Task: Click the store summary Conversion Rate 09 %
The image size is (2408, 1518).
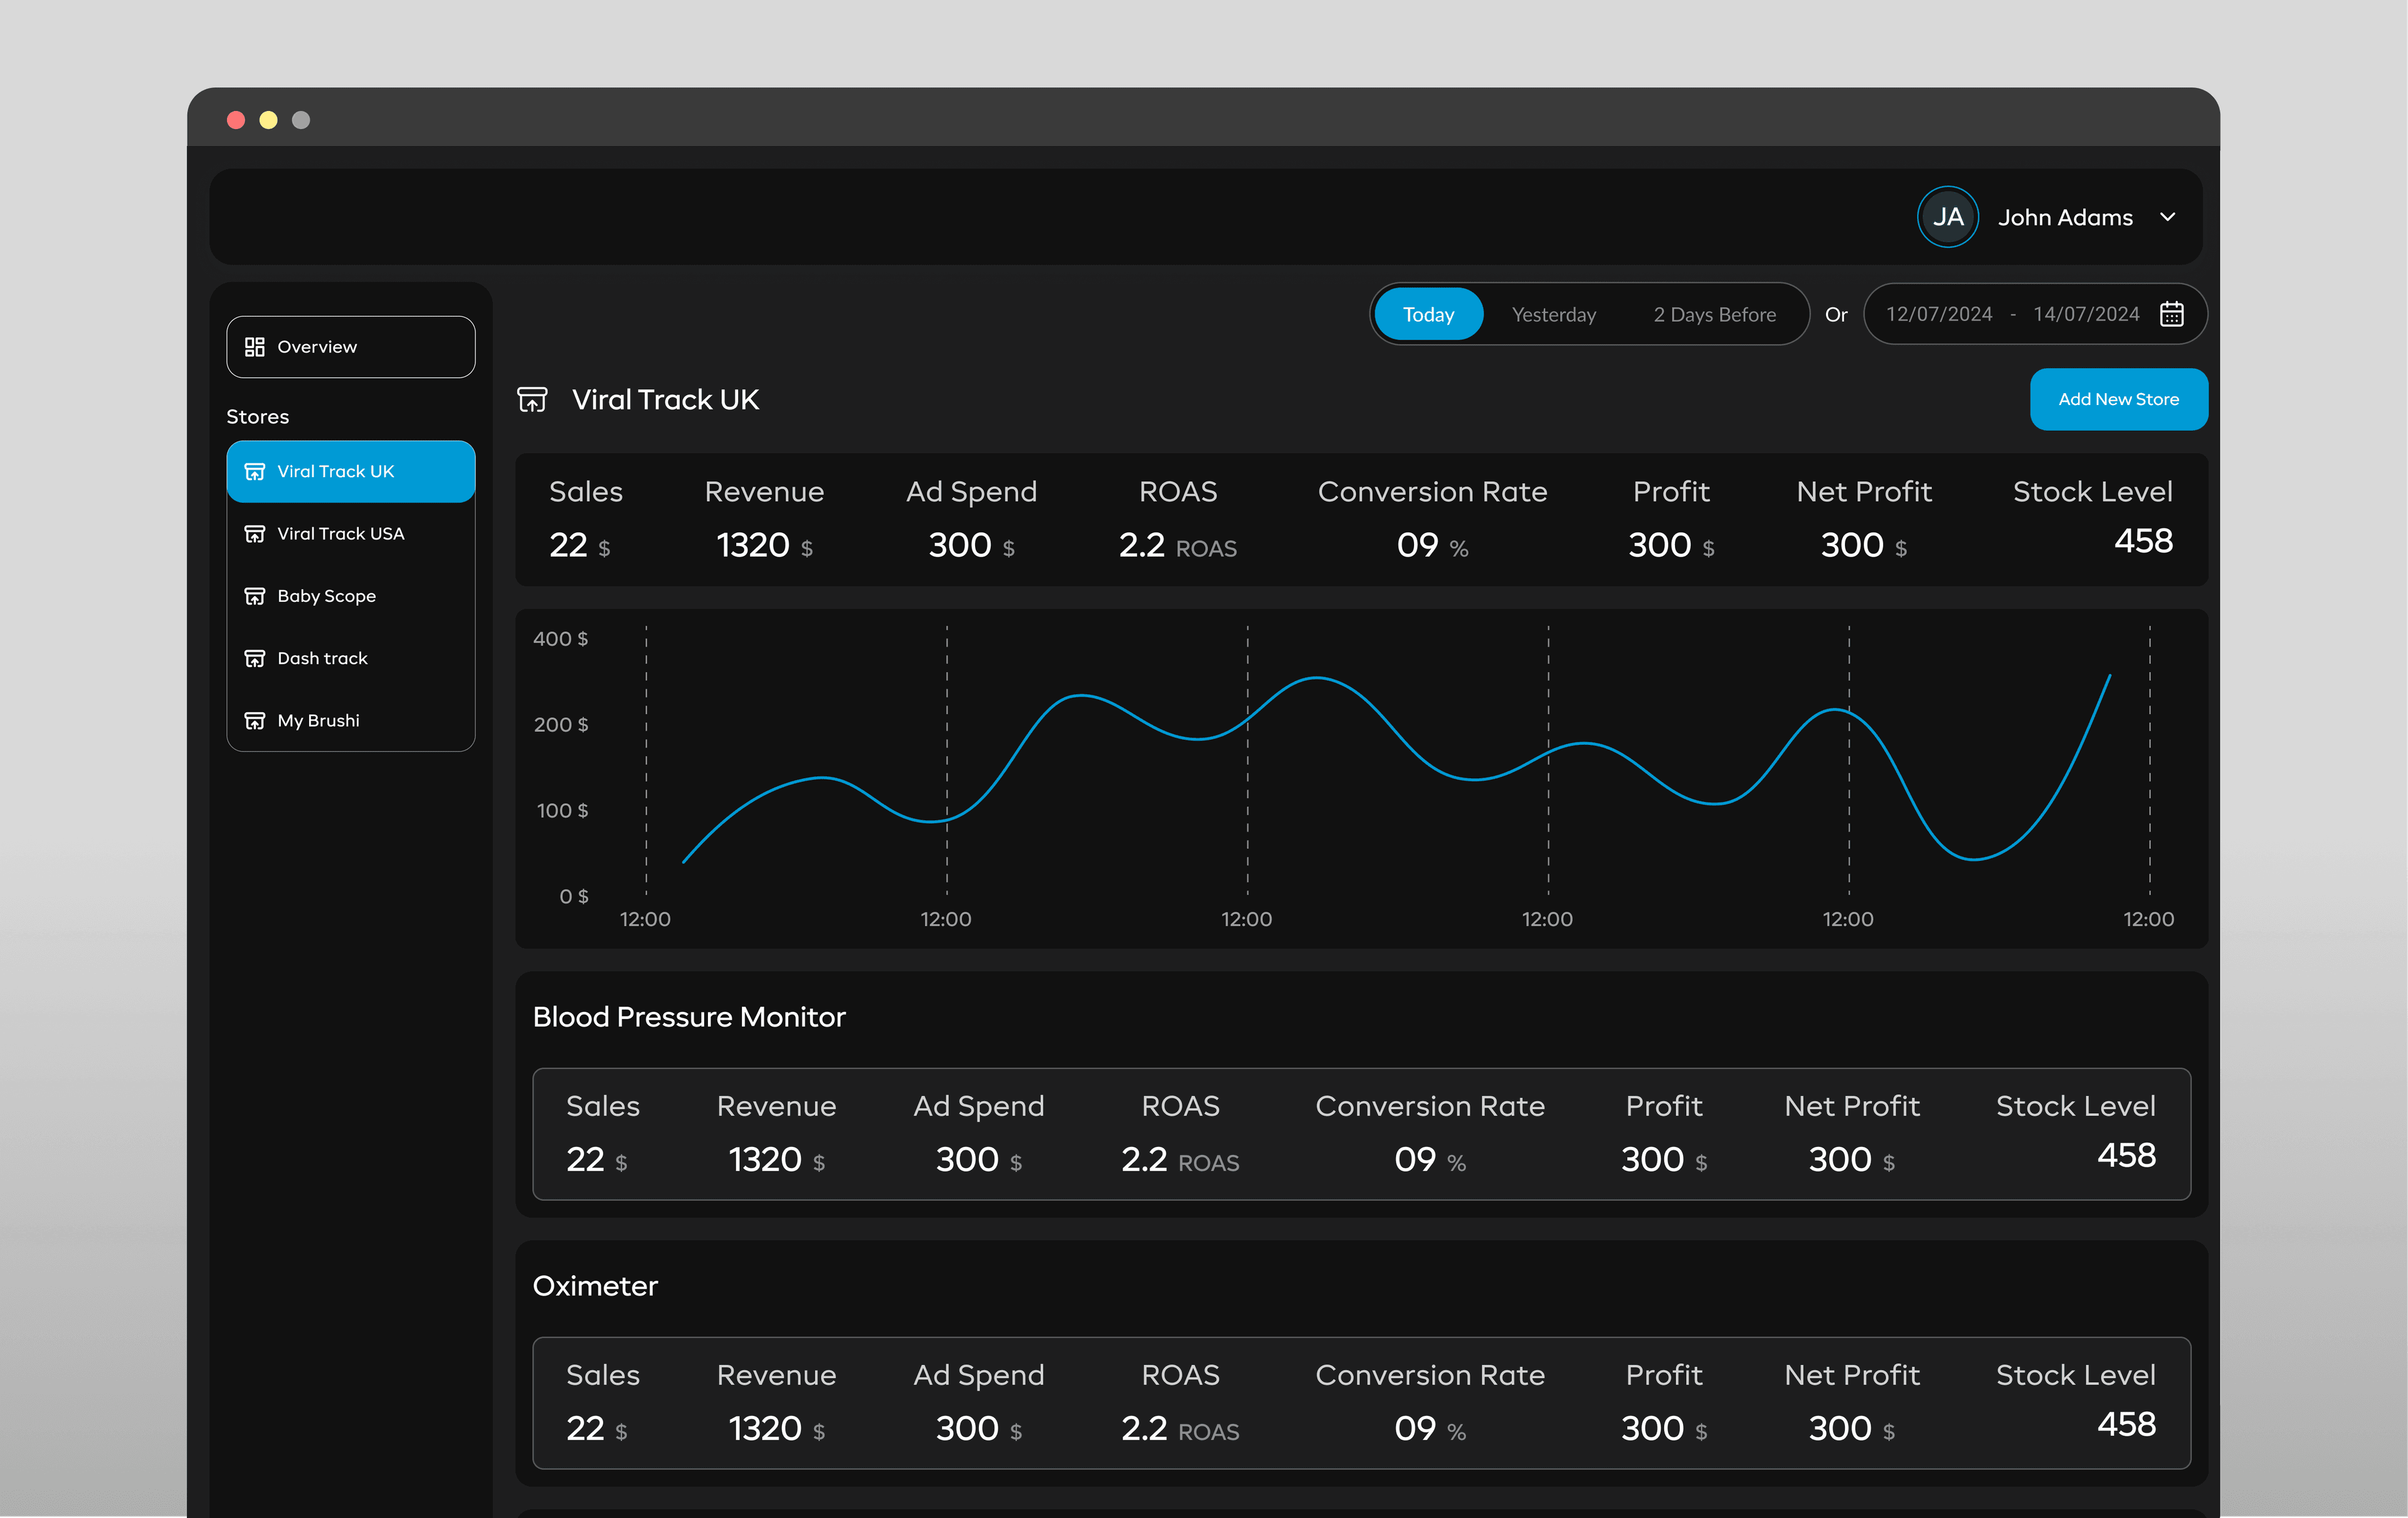Action: coord(1432,545)
